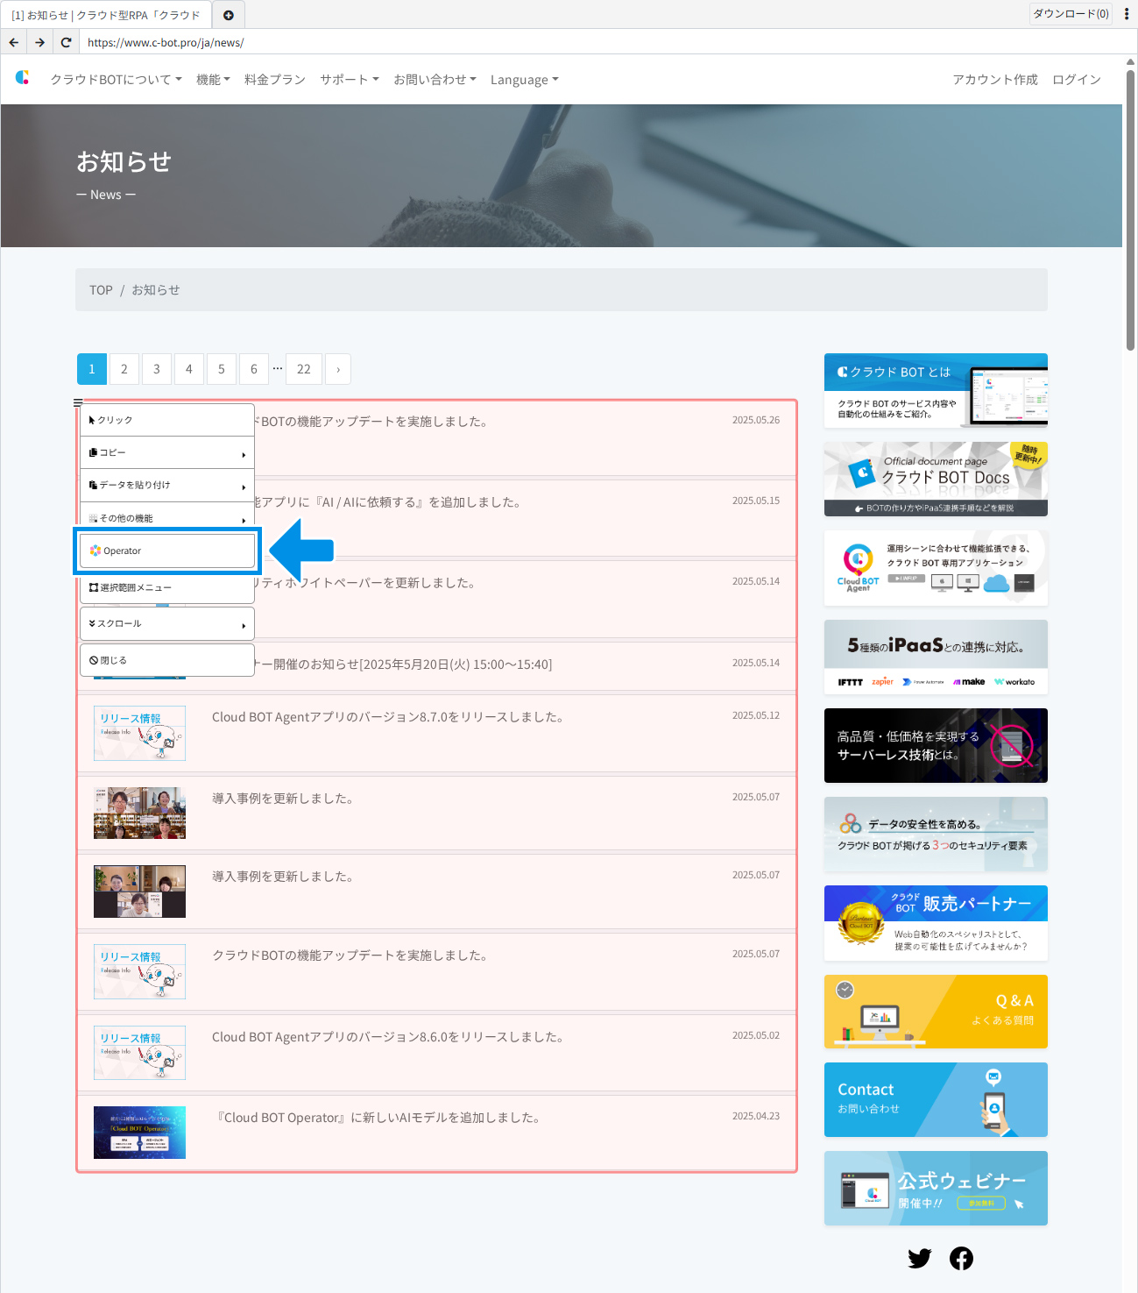Choose クリック from the context menu

coord(167,420)
